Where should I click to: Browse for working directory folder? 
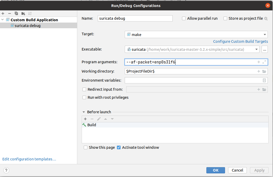coord(264,71)
